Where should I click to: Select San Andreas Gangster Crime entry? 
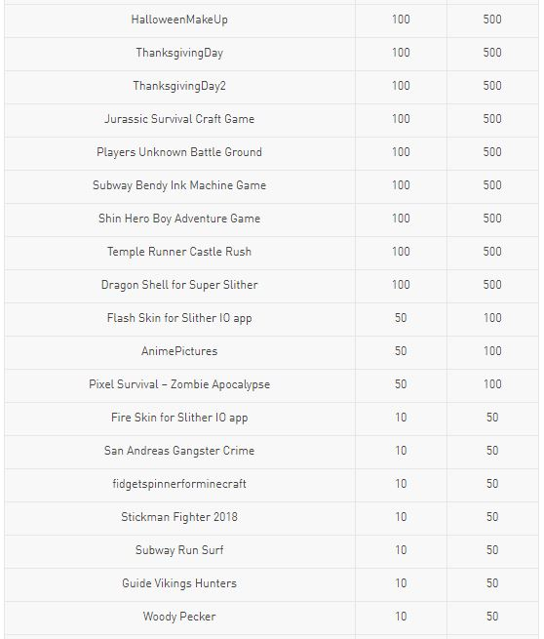pos(179,451)
